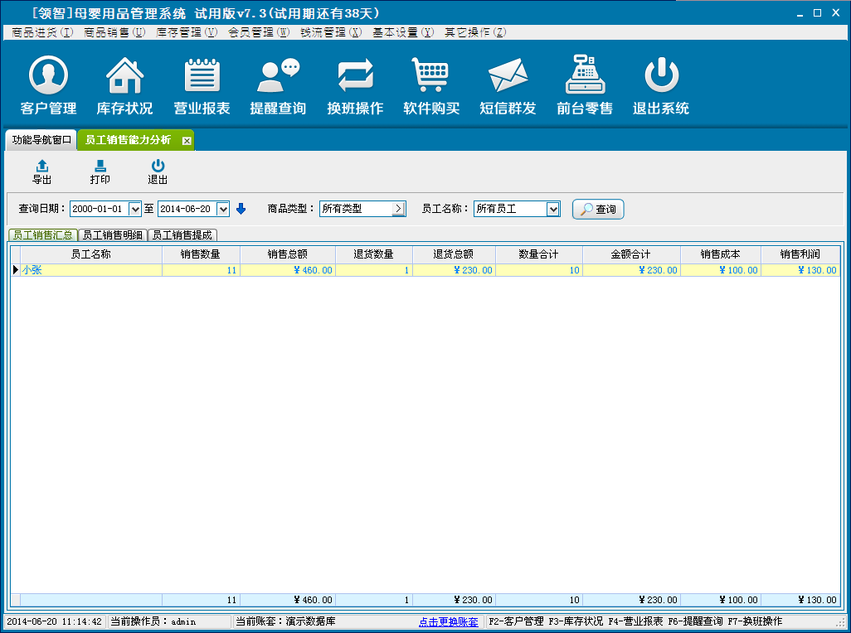The image size is (851, 633).
Task: Switch to the 员工销售明细 tab
Action: click(x=112, y=235)
